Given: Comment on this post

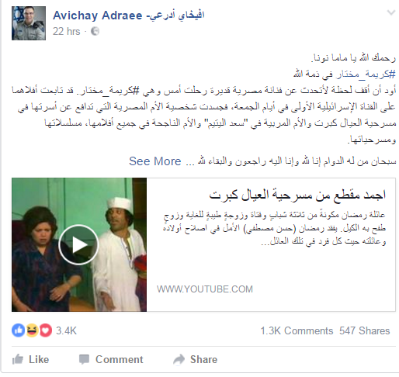Looking at the screenshot, I should click(x=111, y=359).
